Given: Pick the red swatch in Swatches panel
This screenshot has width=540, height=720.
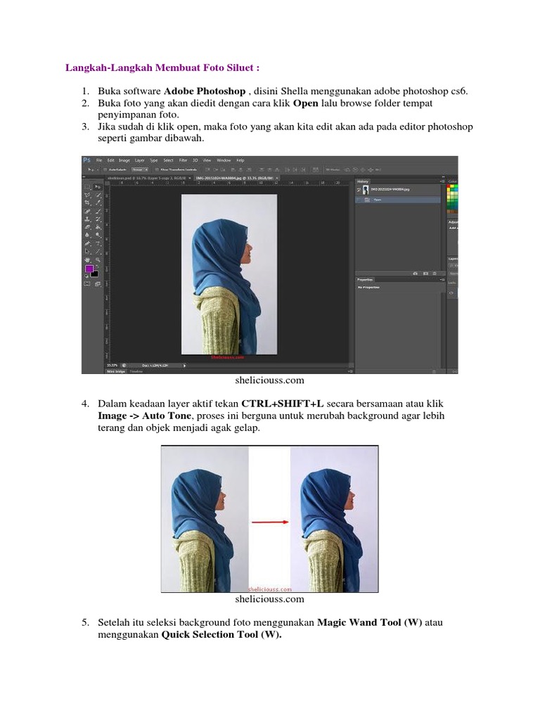Looking at the screenshot, I should click(x=449, y=186).
